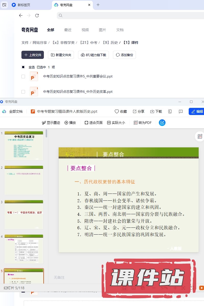Image resolution: width=204 pixels, height=306 pixels.
Task: Open the round blue AI assistant icon
Action: pos(162,123)
